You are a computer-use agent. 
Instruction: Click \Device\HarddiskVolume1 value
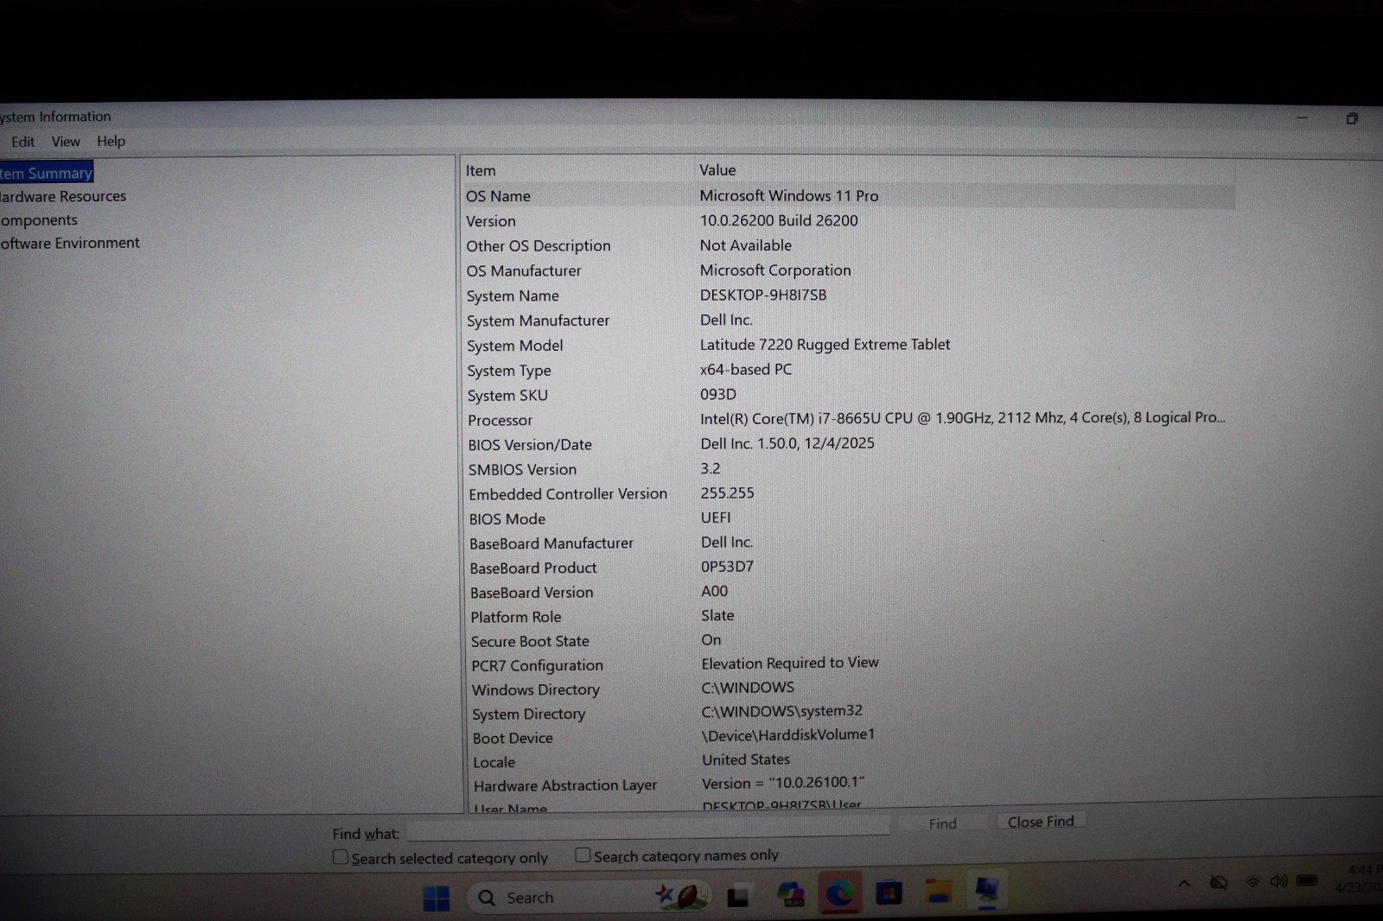(x=788, y=734)
